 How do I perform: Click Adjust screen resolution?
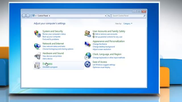[102, 49]
